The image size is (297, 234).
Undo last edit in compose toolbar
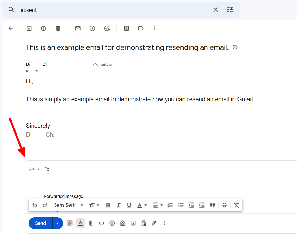(35, 205)
